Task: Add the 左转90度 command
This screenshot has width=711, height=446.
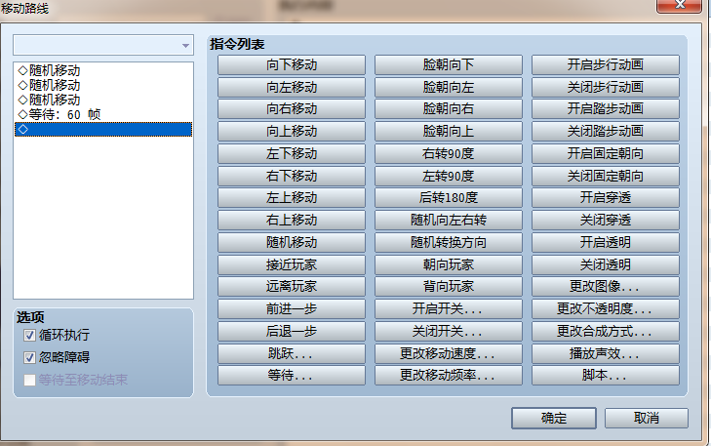Action: point(448,176)
